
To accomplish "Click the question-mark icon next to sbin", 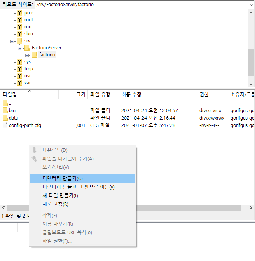I will 19,34.
